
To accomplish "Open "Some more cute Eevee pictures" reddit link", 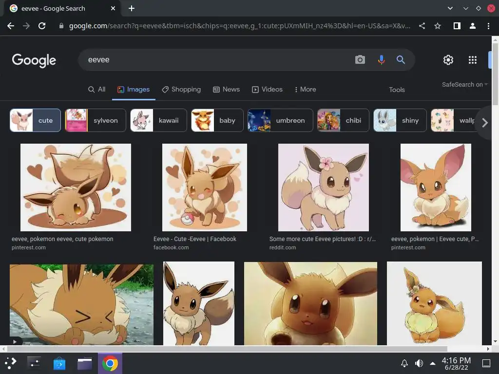I will tap(323, 239).
